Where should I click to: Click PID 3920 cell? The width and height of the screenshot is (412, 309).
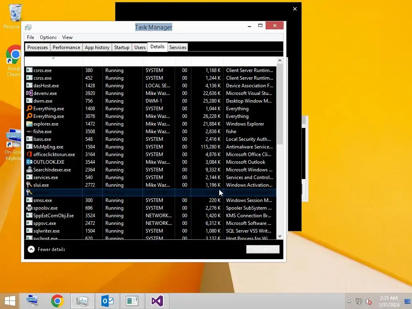pyautogui.click(x=90, y=93)
